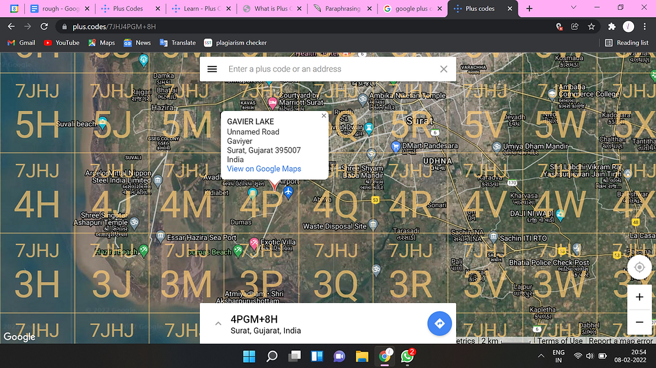Show hidden system tray icons
This screenshot has height=368, width=656.
point(541,356)
